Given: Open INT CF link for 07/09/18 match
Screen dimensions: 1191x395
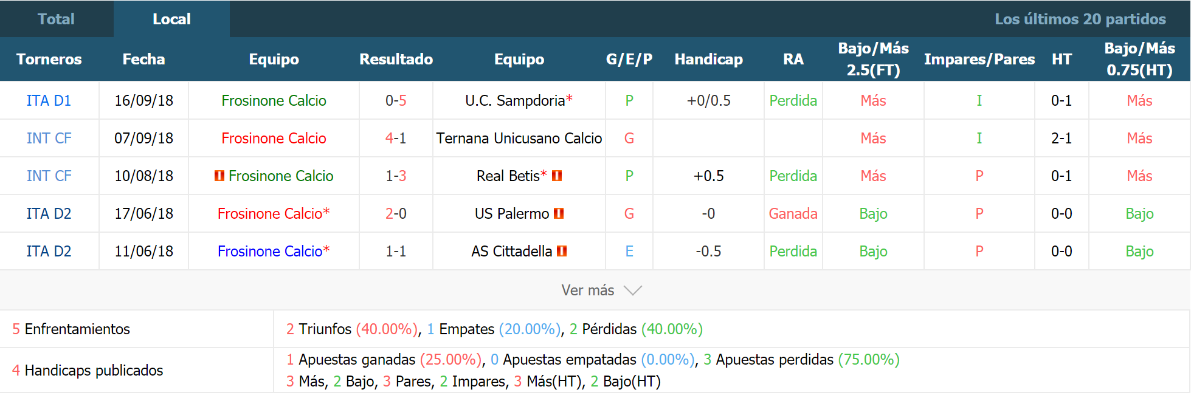Looking at the screenshot, I should pos(49,138).
